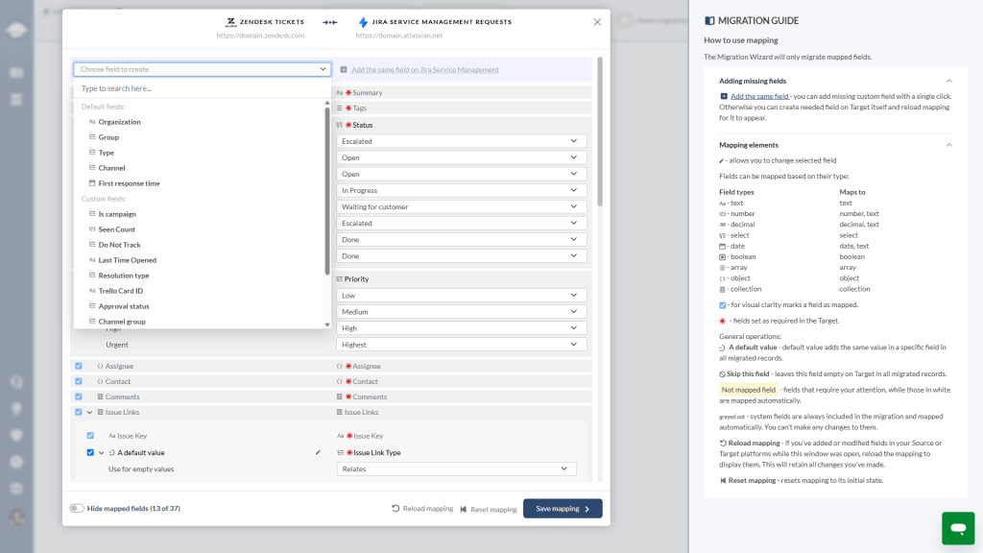This screenshot has width=983, height=553.
Task: Open the In Progress status dropdown
Action: 462,190
